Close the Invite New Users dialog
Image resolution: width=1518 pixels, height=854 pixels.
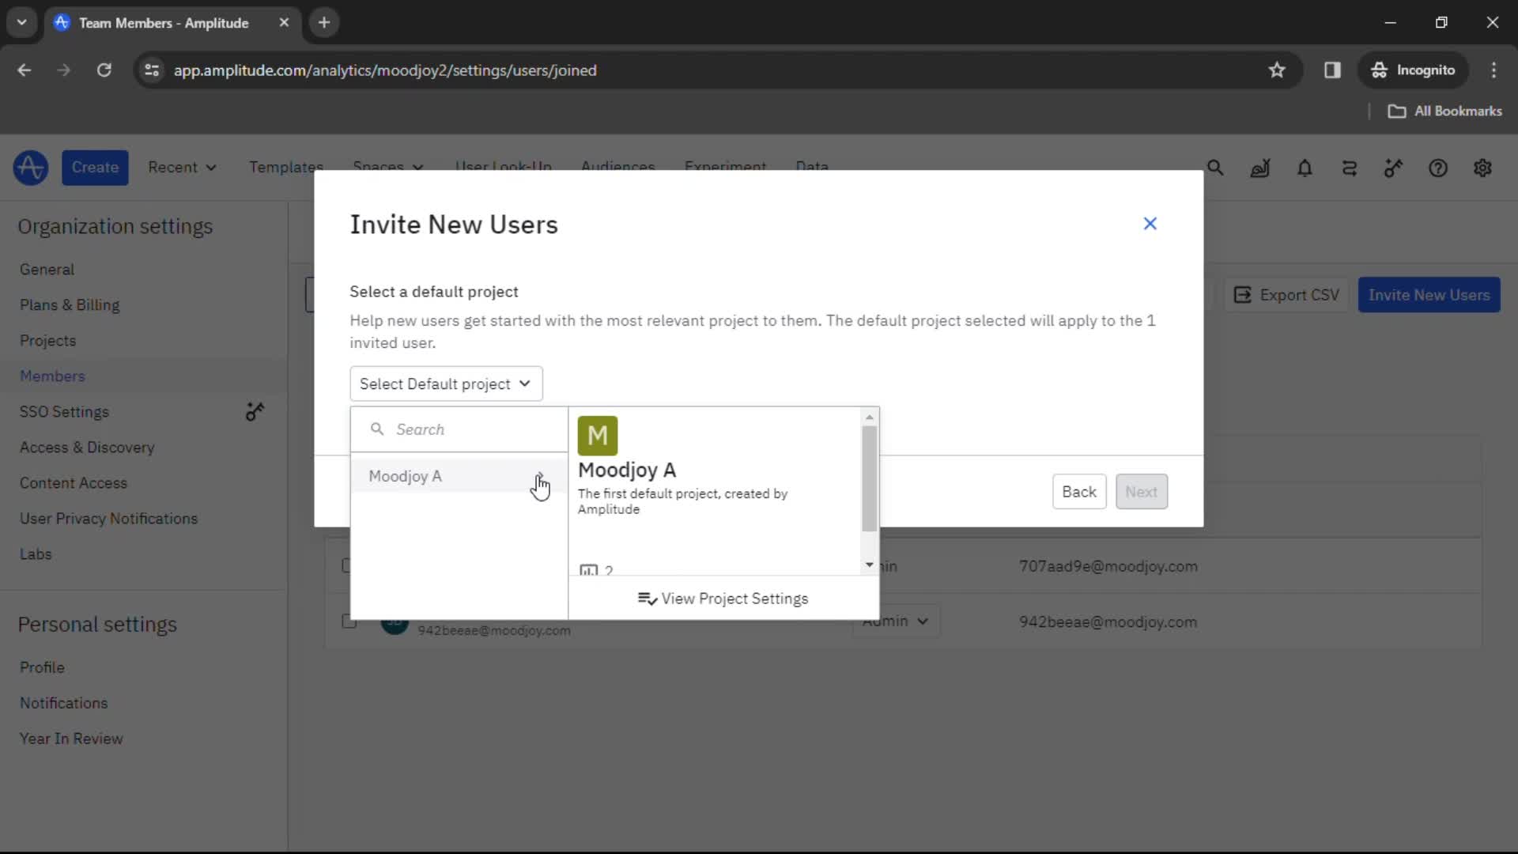click(1150, 224)
